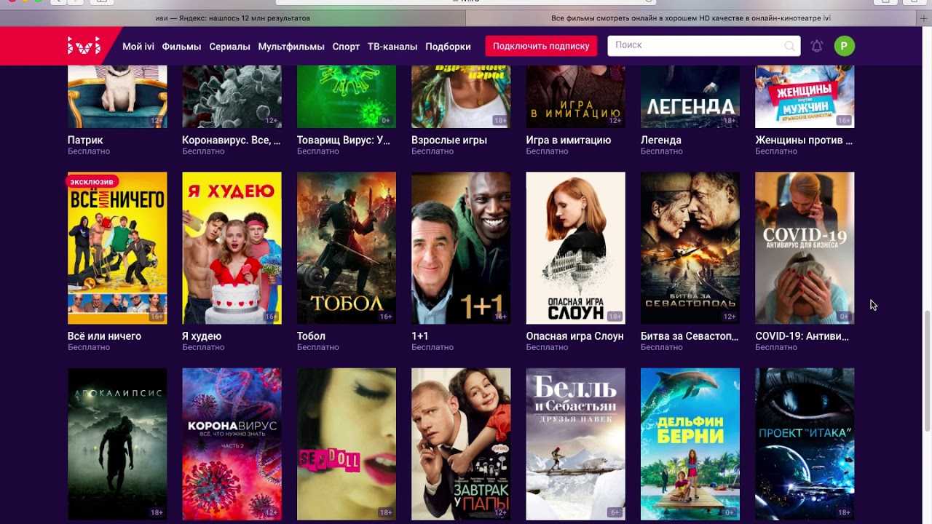Open the Дельфин Берни poster
The width and height of the screenshot is (932, 524).
pos(690,444)
